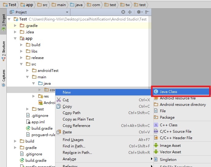Select the root-level gradle folder

(x=28, y=148)
